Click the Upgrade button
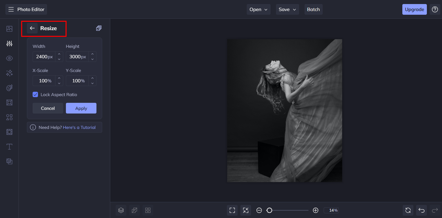Image resolution: width=442 pixels, height=218 pixels. [414, 10]
